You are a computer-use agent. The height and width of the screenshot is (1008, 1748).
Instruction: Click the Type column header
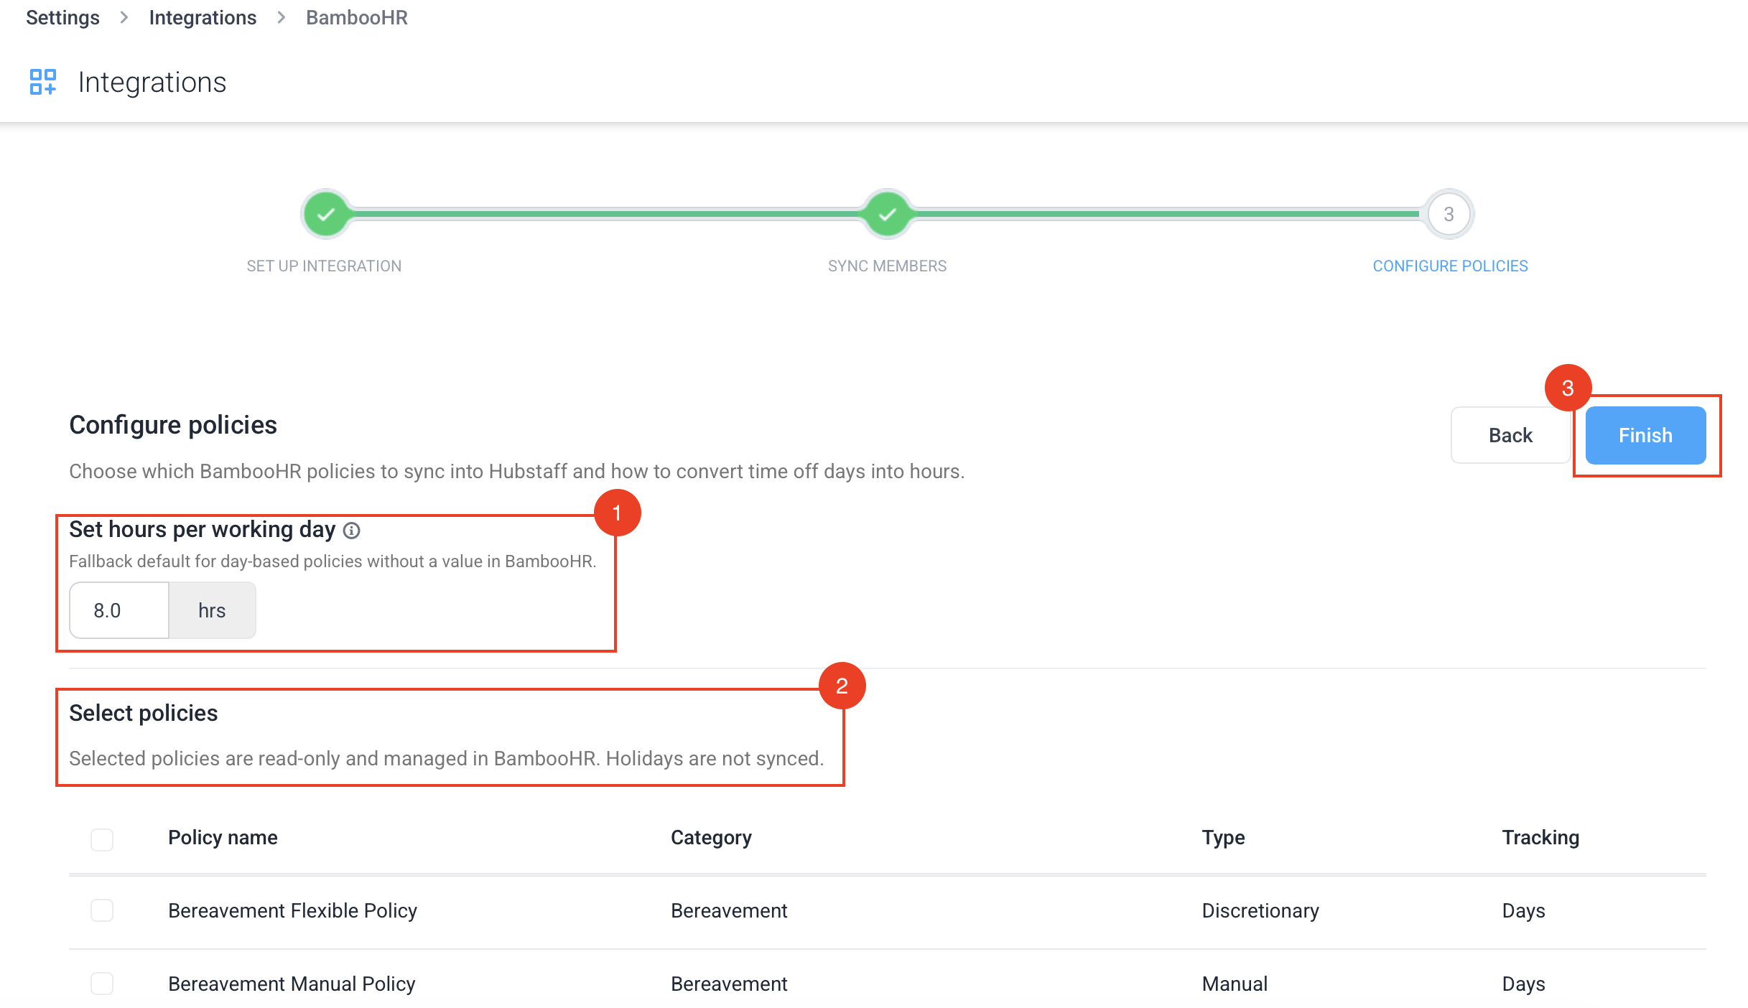1223,838
